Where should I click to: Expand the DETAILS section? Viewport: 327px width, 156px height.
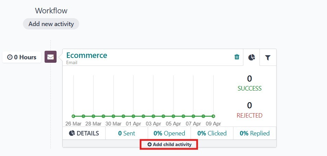[84, 133]
